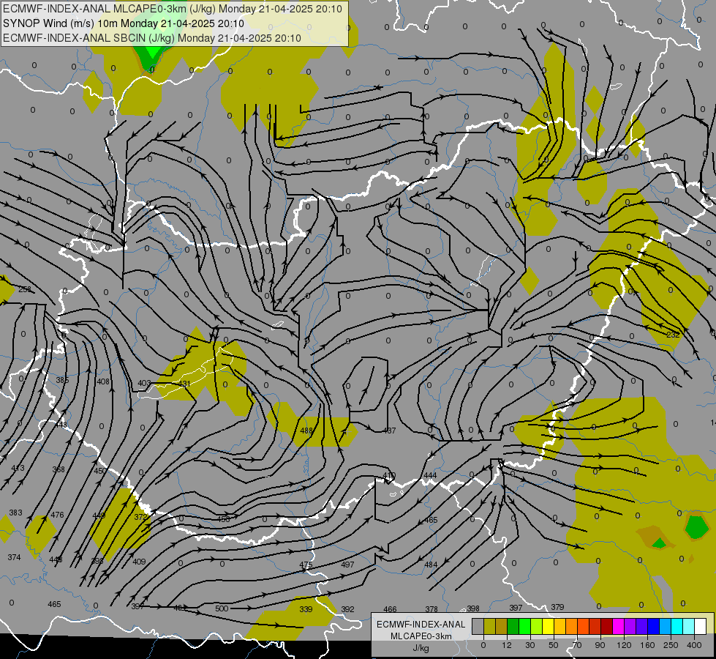
Task: Select the legend scale value 30
Action: click(x=530, y=645)
